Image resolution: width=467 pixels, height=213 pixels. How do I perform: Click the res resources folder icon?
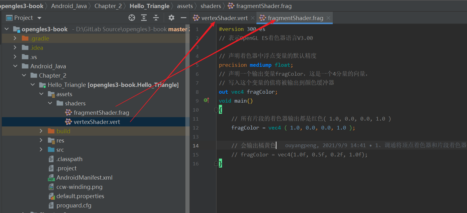(x=51, y=140)
